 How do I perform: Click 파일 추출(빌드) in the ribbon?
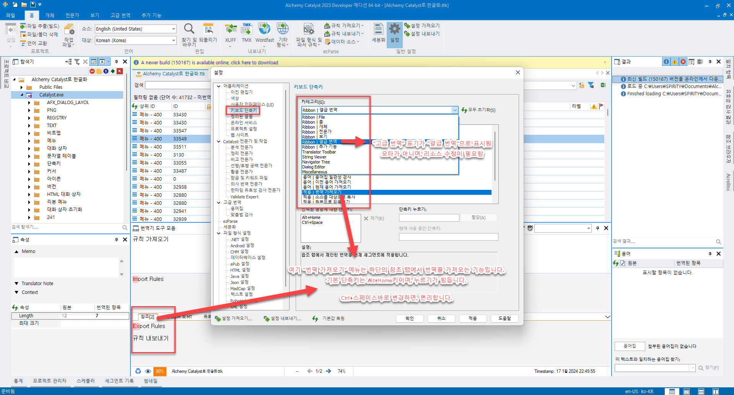39,26
